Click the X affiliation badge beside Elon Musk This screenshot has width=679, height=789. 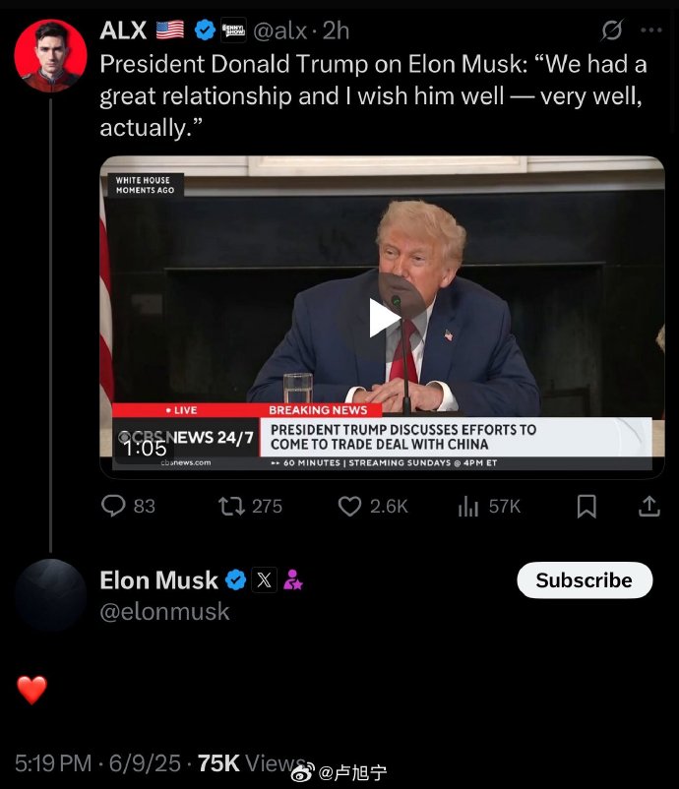click(x=264, y=580)
